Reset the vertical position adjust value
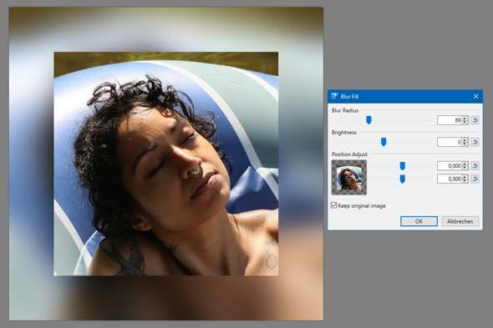Screen dimensions: 493x328 click(475, 179)
